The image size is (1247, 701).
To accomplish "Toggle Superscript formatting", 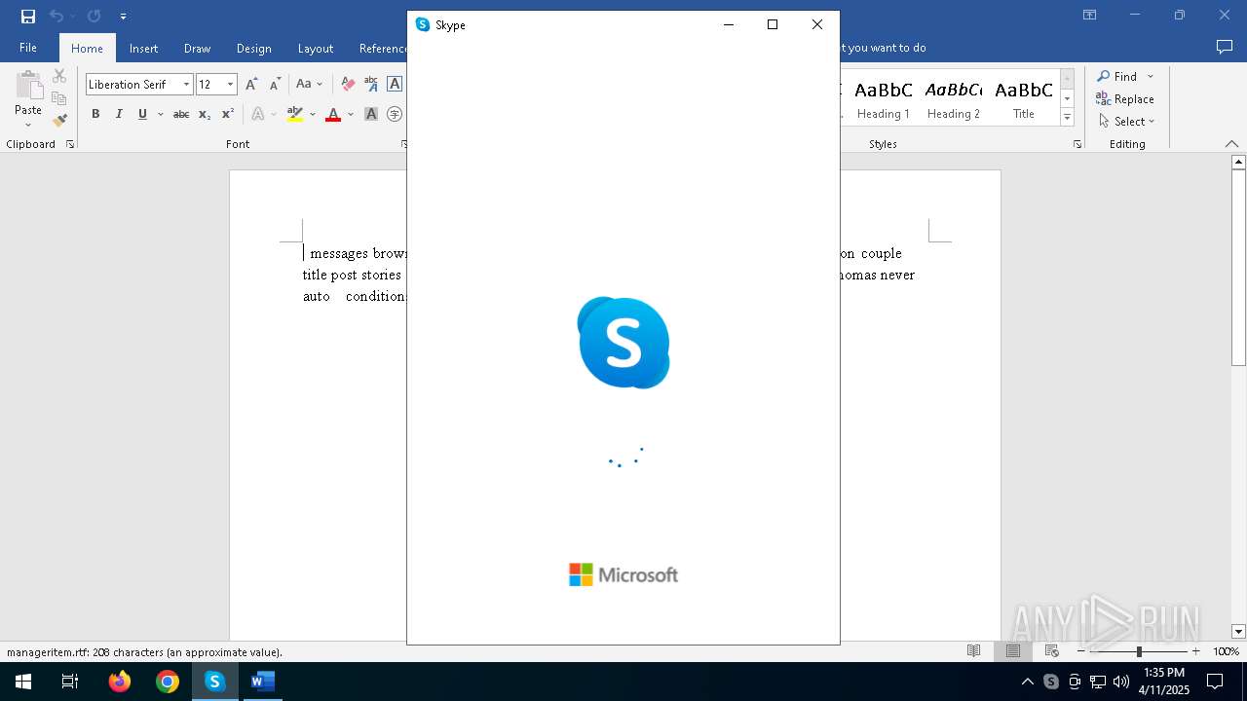I will (x=228, y=114).
